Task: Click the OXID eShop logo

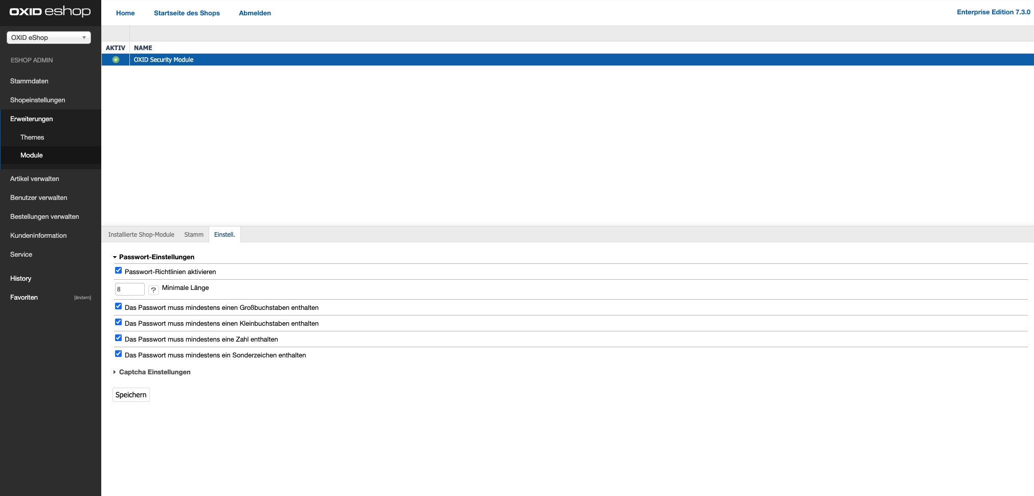Action: pyautogui.click(x=50, y=12)
